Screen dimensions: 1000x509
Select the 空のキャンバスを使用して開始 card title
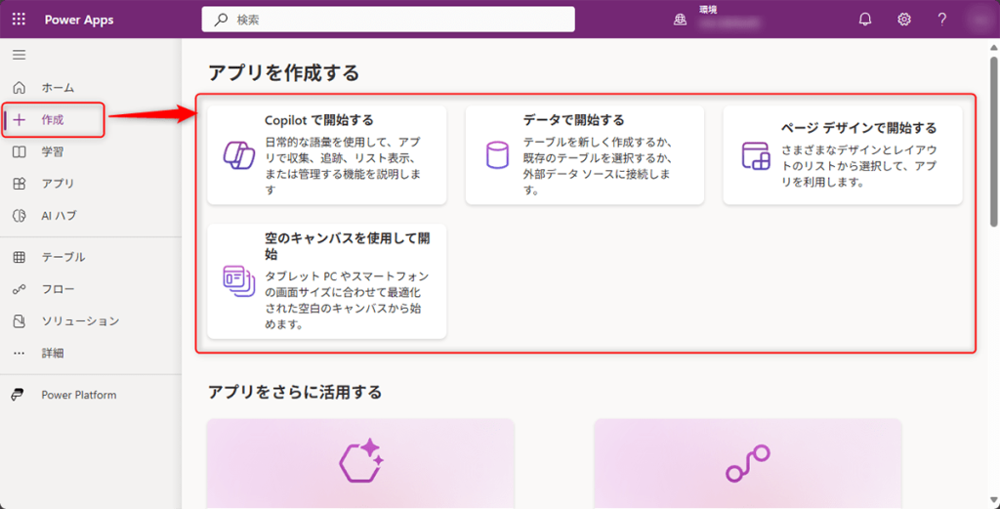tap(348, 246)
